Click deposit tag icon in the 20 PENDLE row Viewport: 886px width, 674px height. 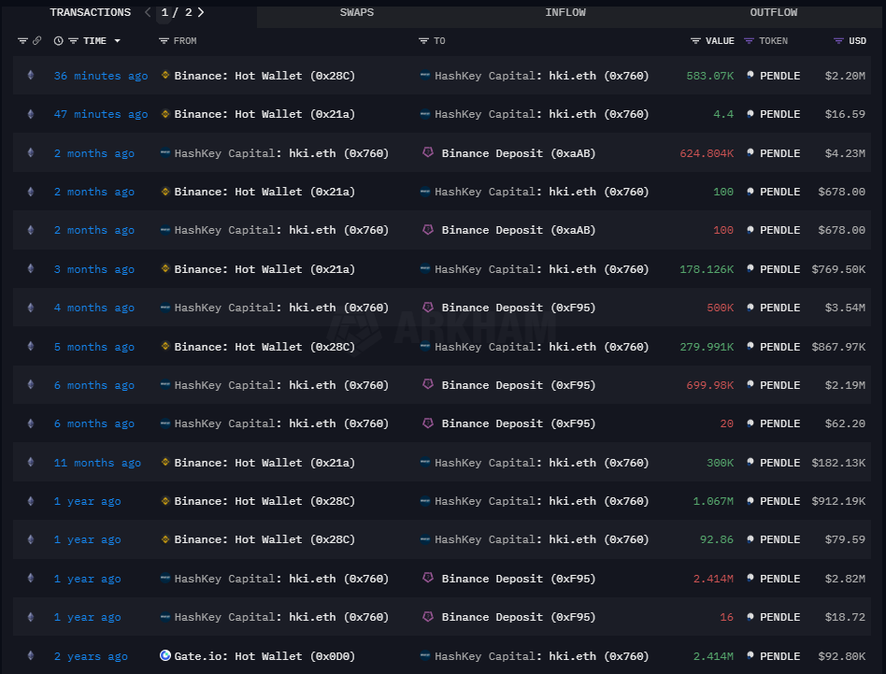(428, 423)
